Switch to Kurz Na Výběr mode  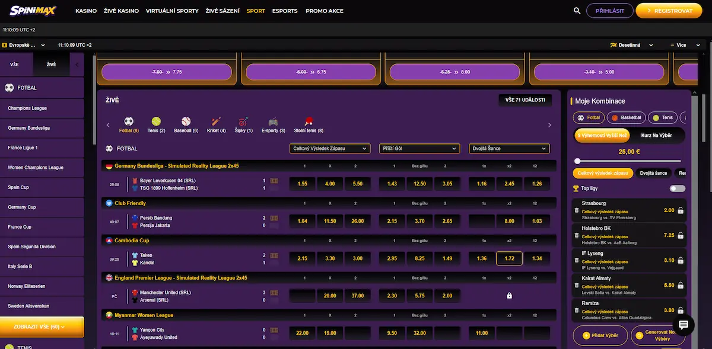click(656, 135)
